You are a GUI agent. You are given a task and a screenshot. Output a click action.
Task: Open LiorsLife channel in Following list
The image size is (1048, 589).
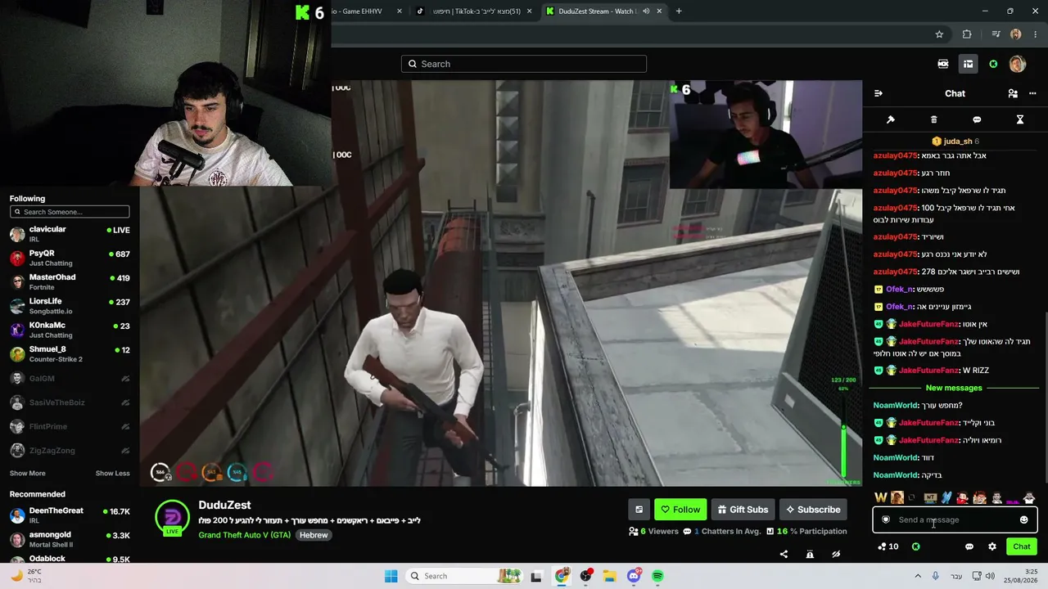click(x=70, y=306)
